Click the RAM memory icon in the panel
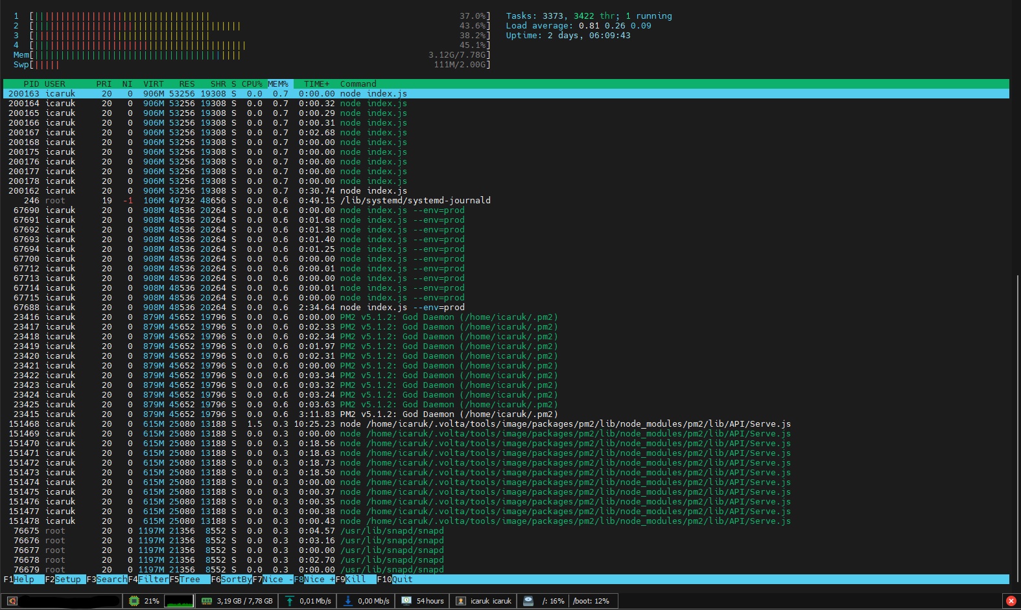The width and height of the screenshot is (1021, 610). click(x=207, y=601)
